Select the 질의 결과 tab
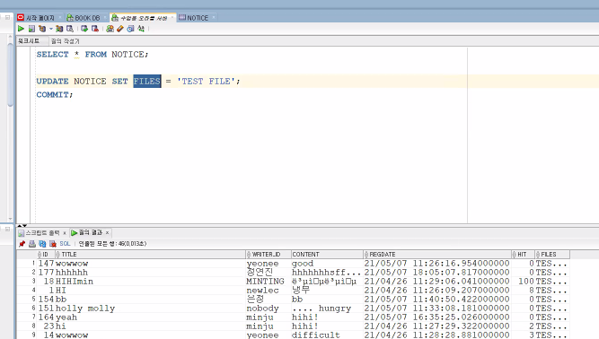Screen dimensions: 599x339 [x=91, y=232]
